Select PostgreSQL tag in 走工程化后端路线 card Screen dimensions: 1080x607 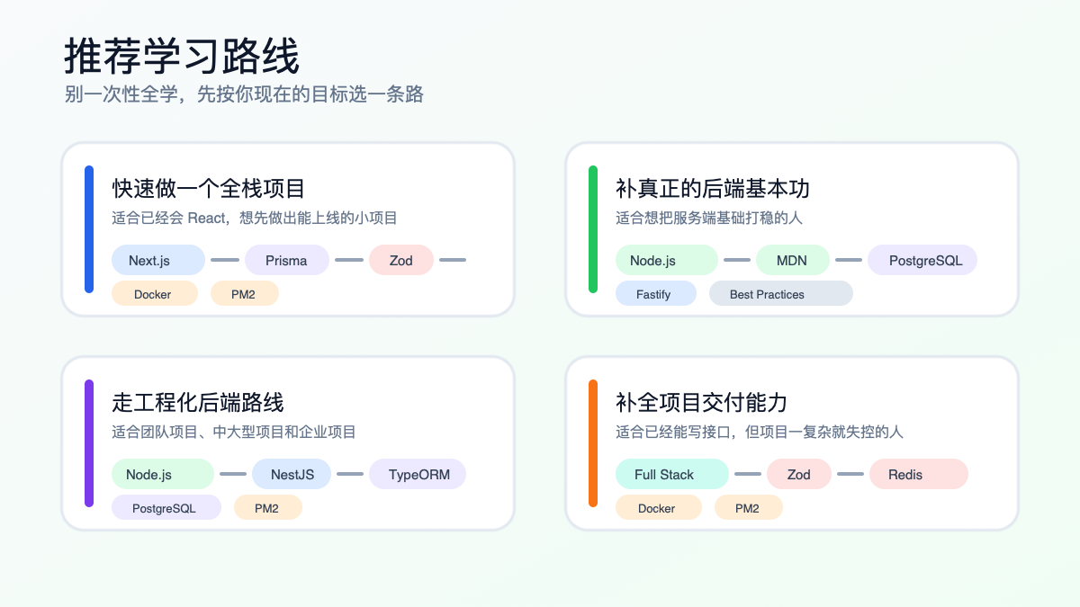pyautogui.click(x=166, y=507)
